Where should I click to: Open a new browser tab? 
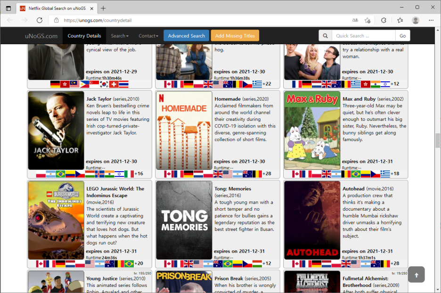[x=103, y=8]
